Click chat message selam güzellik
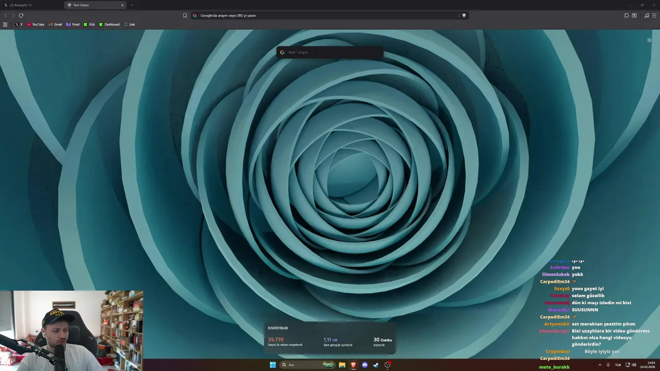Image resolution: width=660 pixels, height=371 pixels. (x=588, y=296)
